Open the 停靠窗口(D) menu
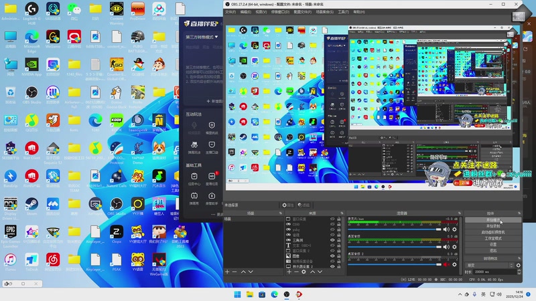 (280, 12)
